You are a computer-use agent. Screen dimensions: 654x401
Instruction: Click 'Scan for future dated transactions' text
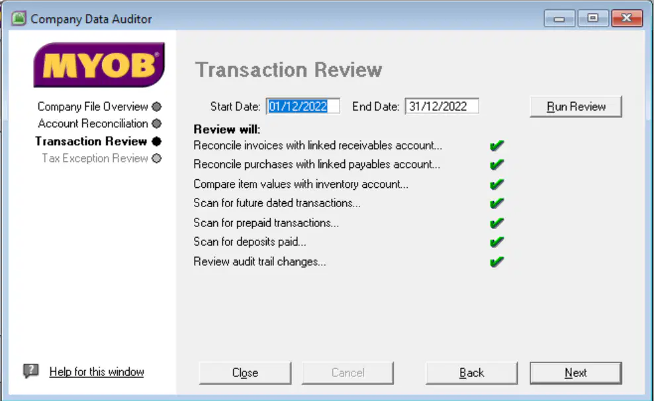[277, 203]
